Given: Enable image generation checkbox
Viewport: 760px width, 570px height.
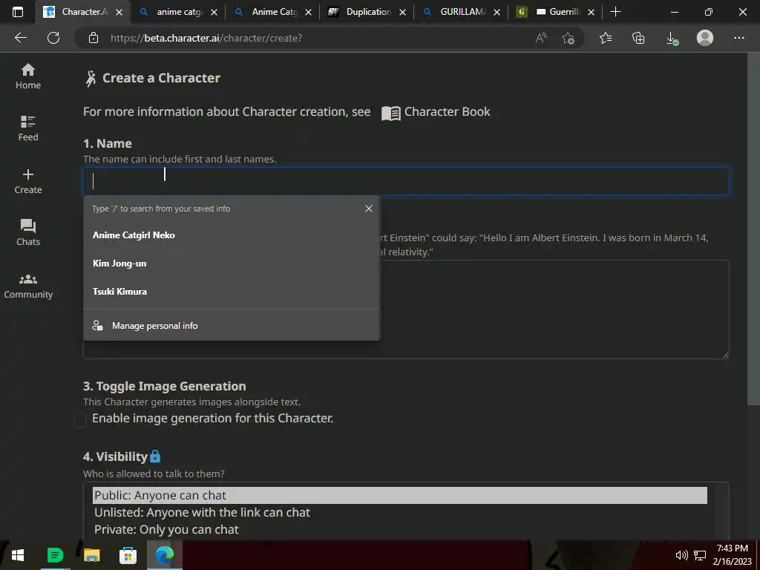Looking at the screenshot, I should (x=80, y=420).
